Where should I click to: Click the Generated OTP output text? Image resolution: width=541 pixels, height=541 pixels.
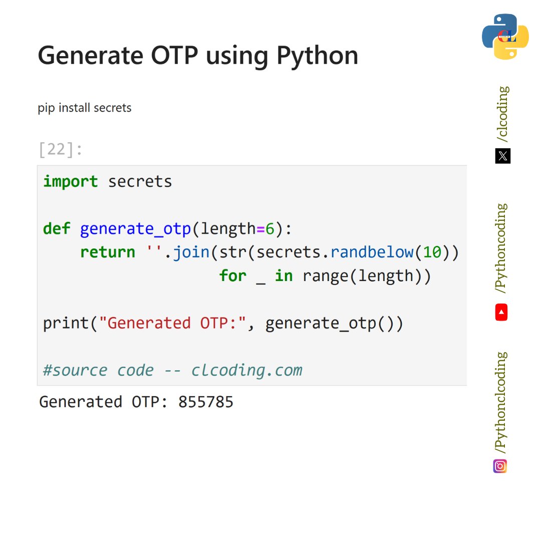pos(138,401)
